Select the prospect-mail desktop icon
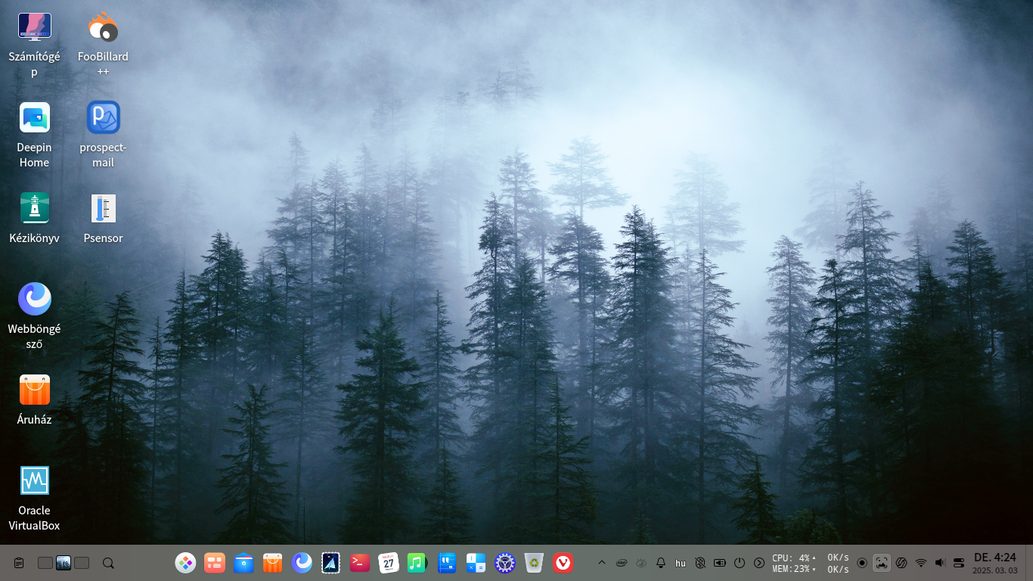 coord(103,135)
